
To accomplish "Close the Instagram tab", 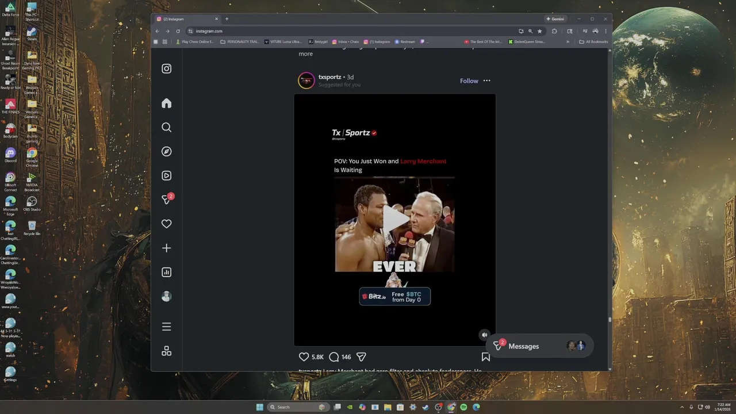I will pyautogui.click(x=216, y=19).
